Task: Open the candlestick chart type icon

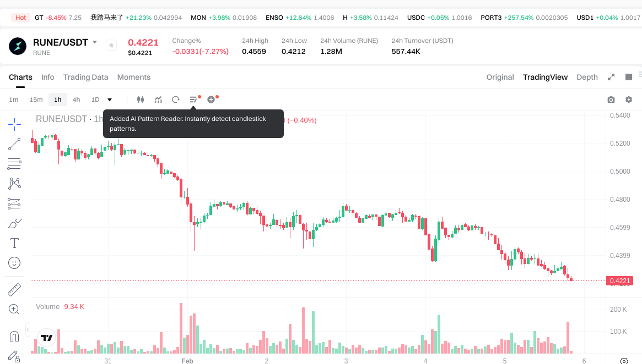Action: pos(141,100)
